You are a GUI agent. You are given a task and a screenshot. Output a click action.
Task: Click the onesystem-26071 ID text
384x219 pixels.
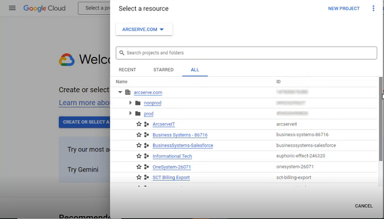coord(295,167)
